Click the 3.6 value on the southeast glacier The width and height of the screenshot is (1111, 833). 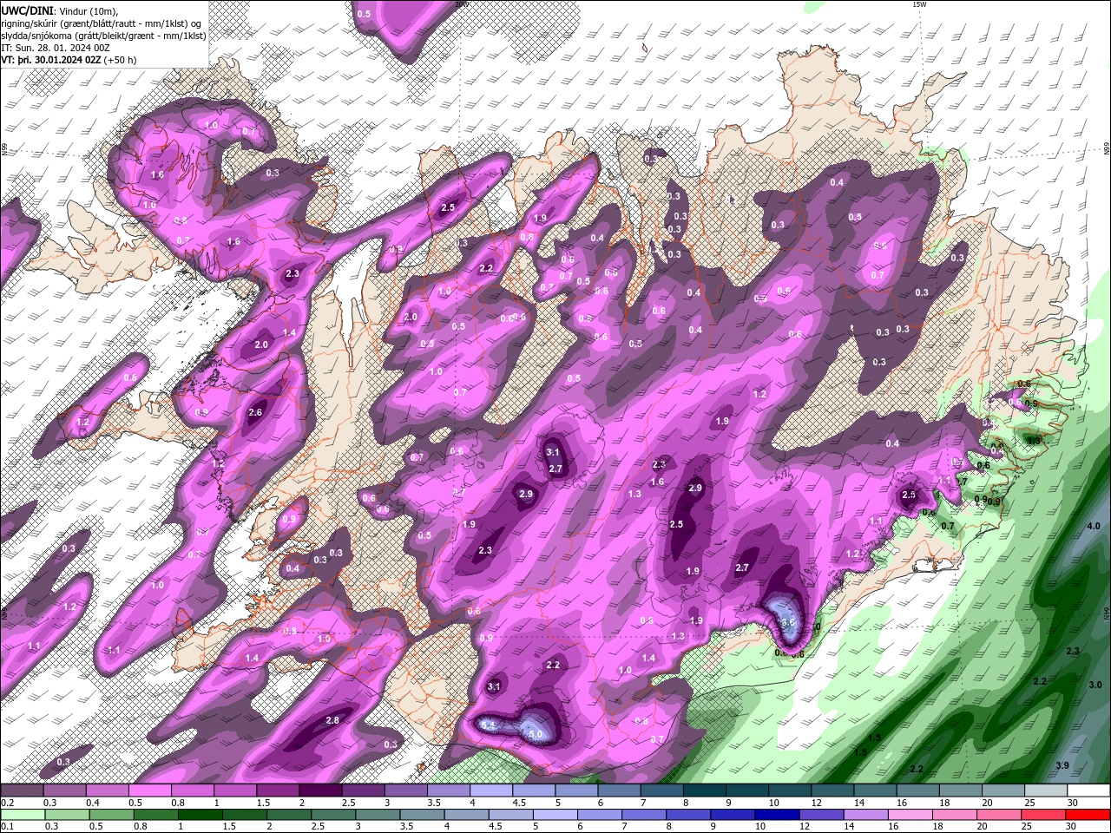click(788, 622)
